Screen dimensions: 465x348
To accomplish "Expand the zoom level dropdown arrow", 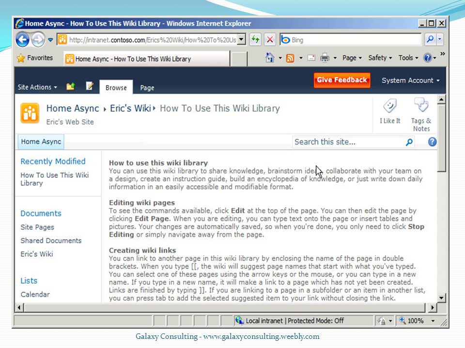I will click(x=433, y=321).
